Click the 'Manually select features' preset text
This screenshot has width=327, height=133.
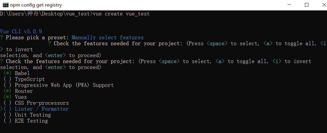[108, 37]
